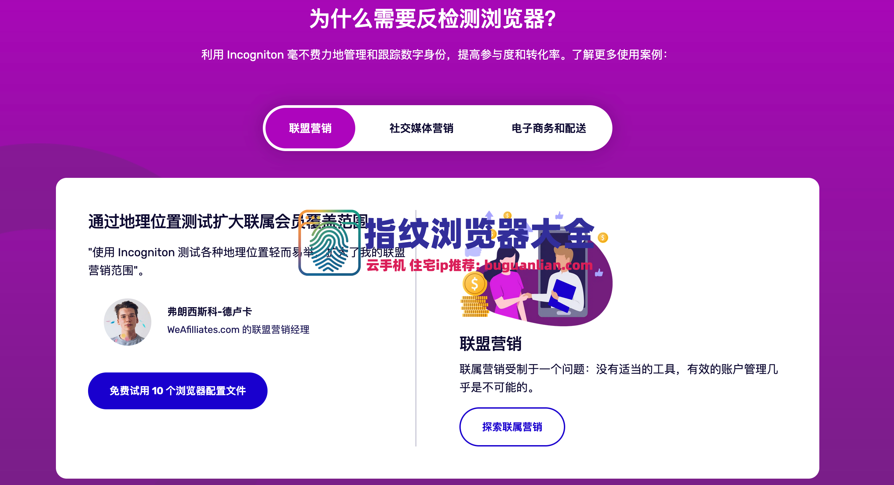Screen dimensions: 894x485
Task: Click the name 弗朗西斯科-德卢卡
Action: click(210, 311)
